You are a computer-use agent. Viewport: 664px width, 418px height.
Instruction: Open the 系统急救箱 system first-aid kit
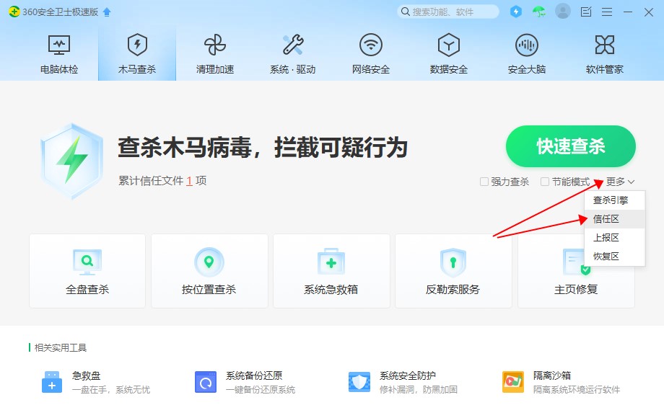(331, 270)
